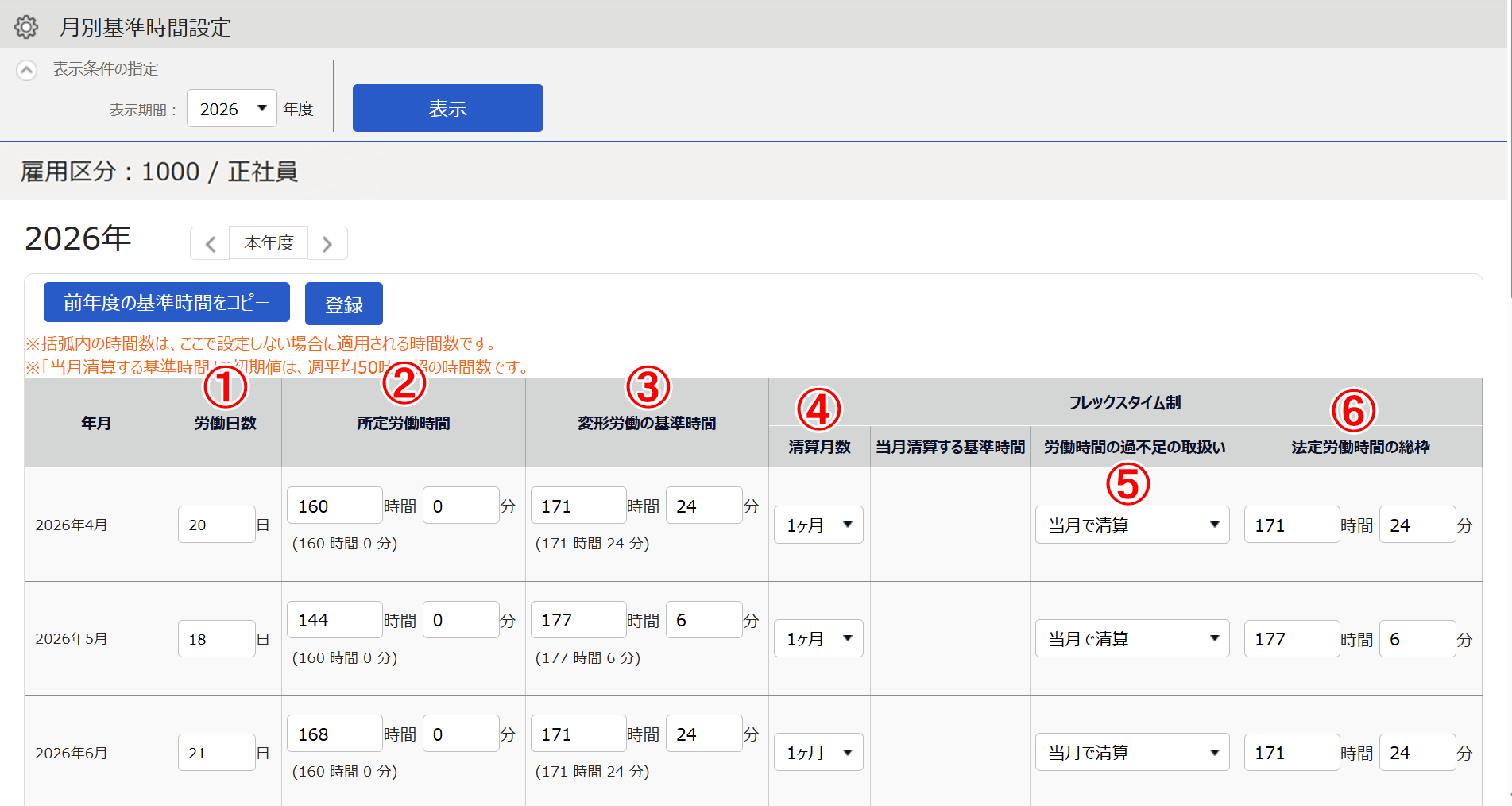Viewport: 1512px width, 806px height.
Task: Edit 変形労働の基準時間 minutes 24 for April
Action: coord(704,506)
